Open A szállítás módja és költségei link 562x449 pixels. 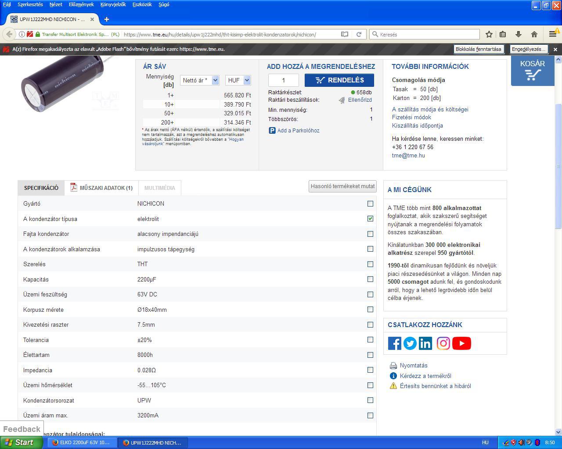(x=430, y=110)
